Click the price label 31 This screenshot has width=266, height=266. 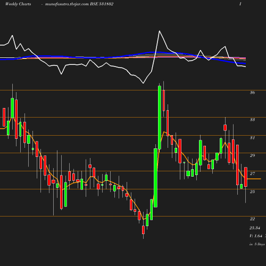pos(252,138)
